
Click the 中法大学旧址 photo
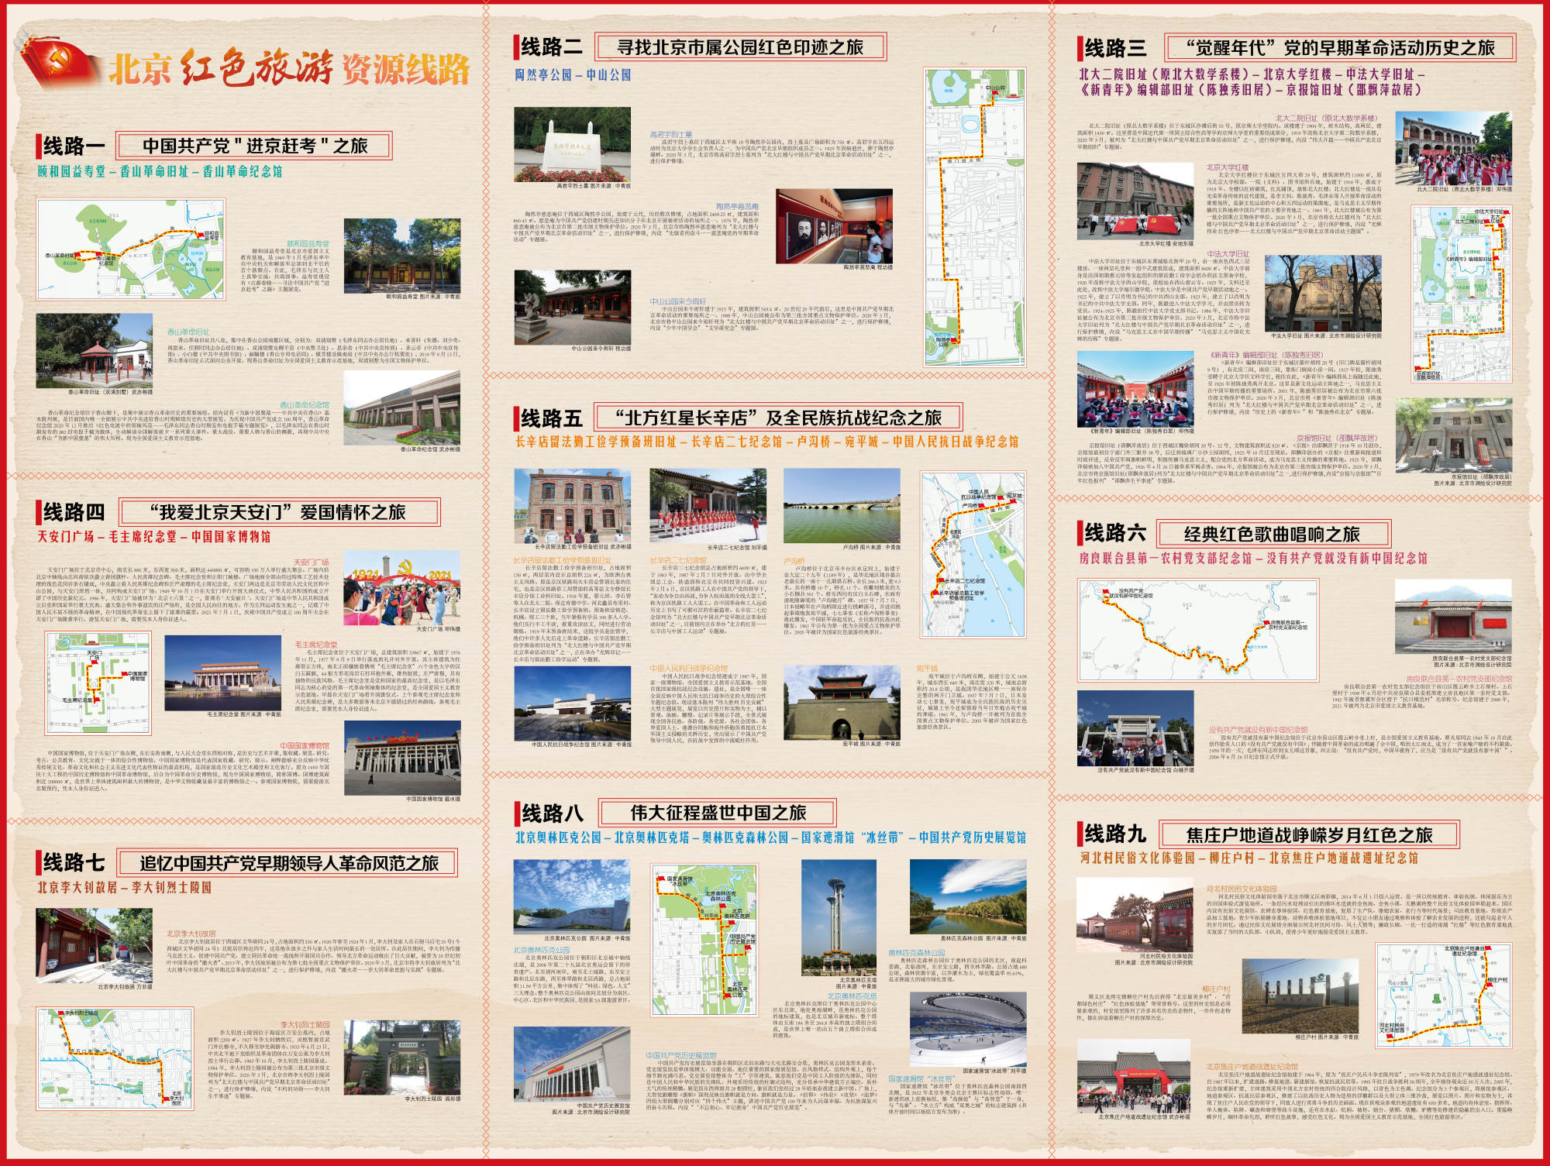pos(1323,293)
